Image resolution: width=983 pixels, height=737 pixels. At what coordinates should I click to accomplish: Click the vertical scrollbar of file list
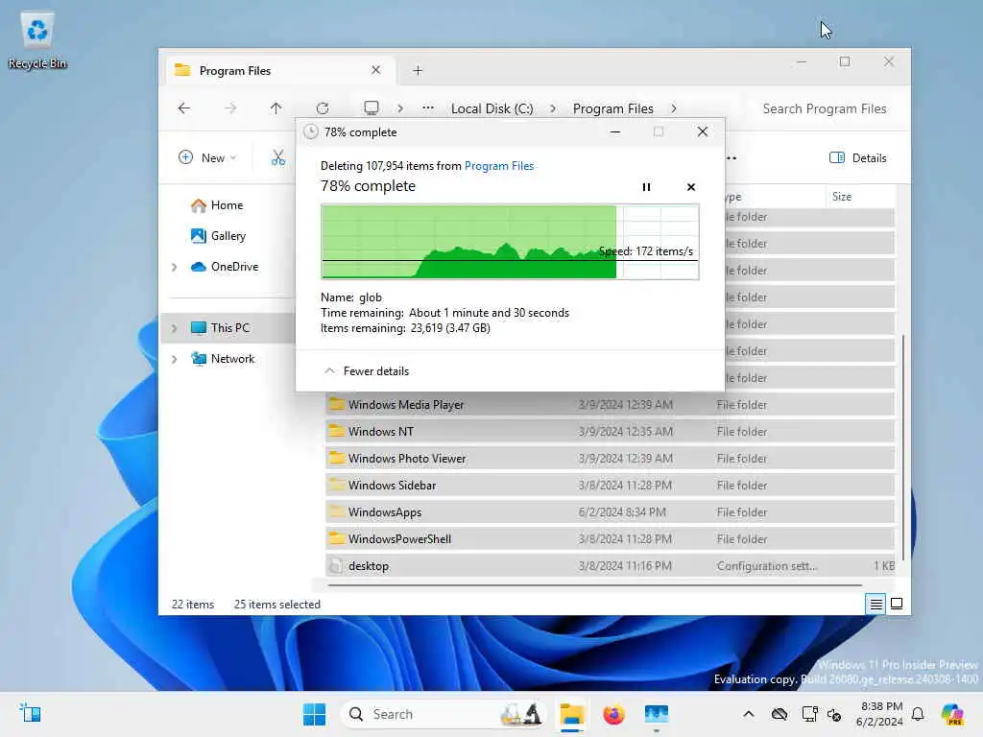(x=902, y=447)
